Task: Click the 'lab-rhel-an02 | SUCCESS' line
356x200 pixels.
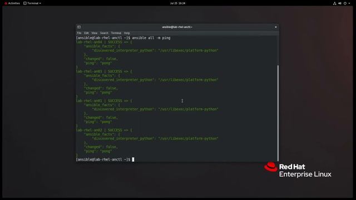Action: (104, 130)
